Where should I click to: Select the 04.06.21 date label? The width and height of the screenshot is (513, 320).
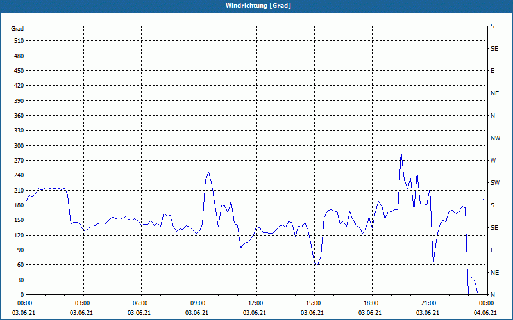[485, 313]
